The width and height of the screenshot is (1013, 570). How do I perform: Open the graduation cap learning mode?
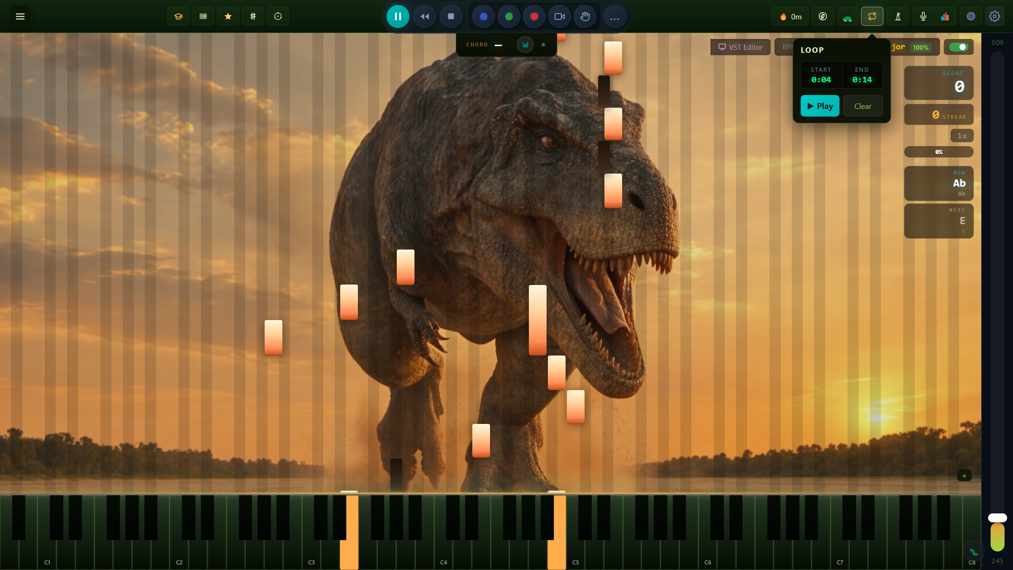(179, 16)
